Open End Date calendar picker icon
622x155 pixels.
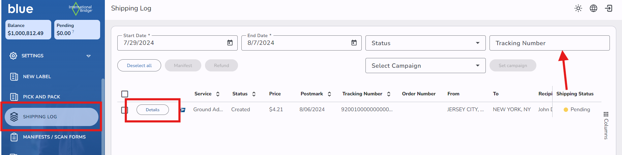point(354,43)
